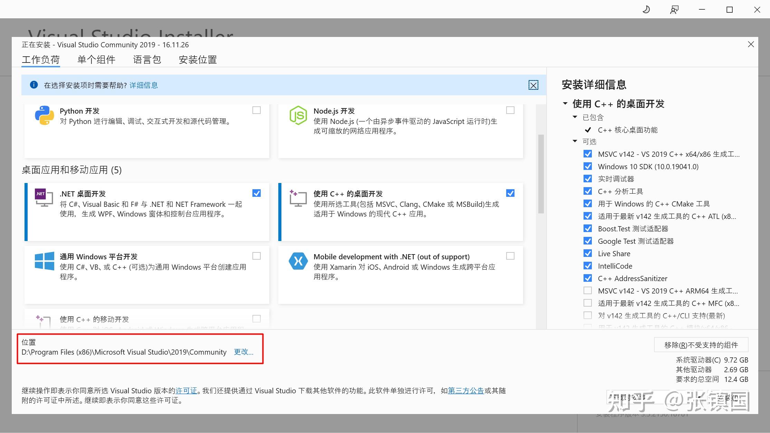Click the 通用 Windows 平台开发 icon
770x433 pixels.
(44, 261)
